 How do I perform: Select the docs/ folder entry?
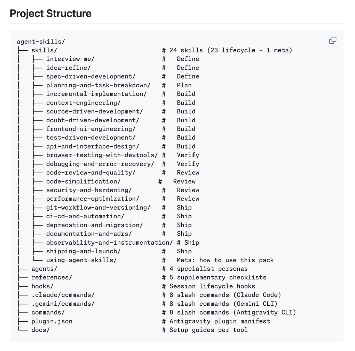pyautogui.click(x=41, y=330)
